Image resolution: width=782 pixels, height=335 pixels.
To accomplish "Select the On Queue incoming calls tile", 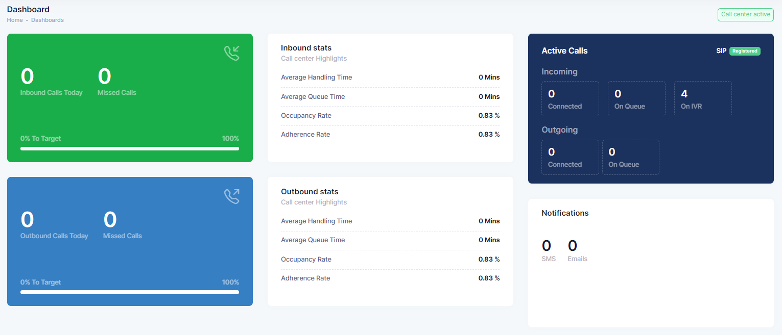I will [x=636, y=98].
